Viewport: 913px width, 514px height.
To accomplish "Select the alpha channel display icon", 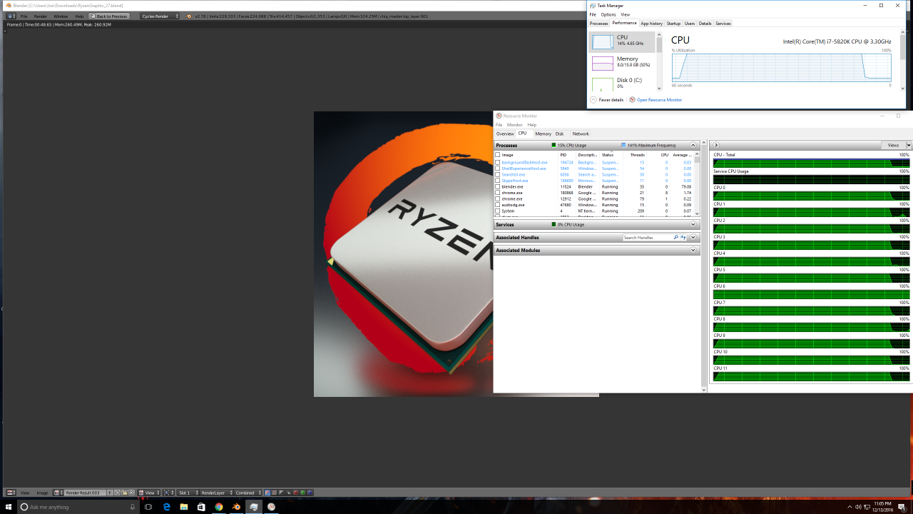I will (x=281, y=493).
